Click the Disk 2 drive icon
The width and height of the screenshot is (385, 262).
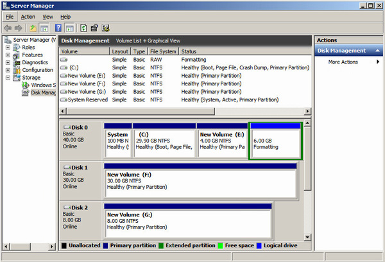67,207
